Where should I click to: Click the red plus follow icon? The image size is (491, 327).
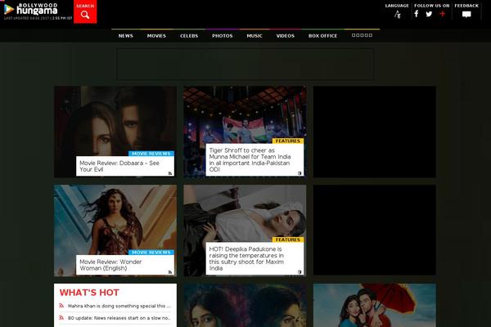(442, 14)
